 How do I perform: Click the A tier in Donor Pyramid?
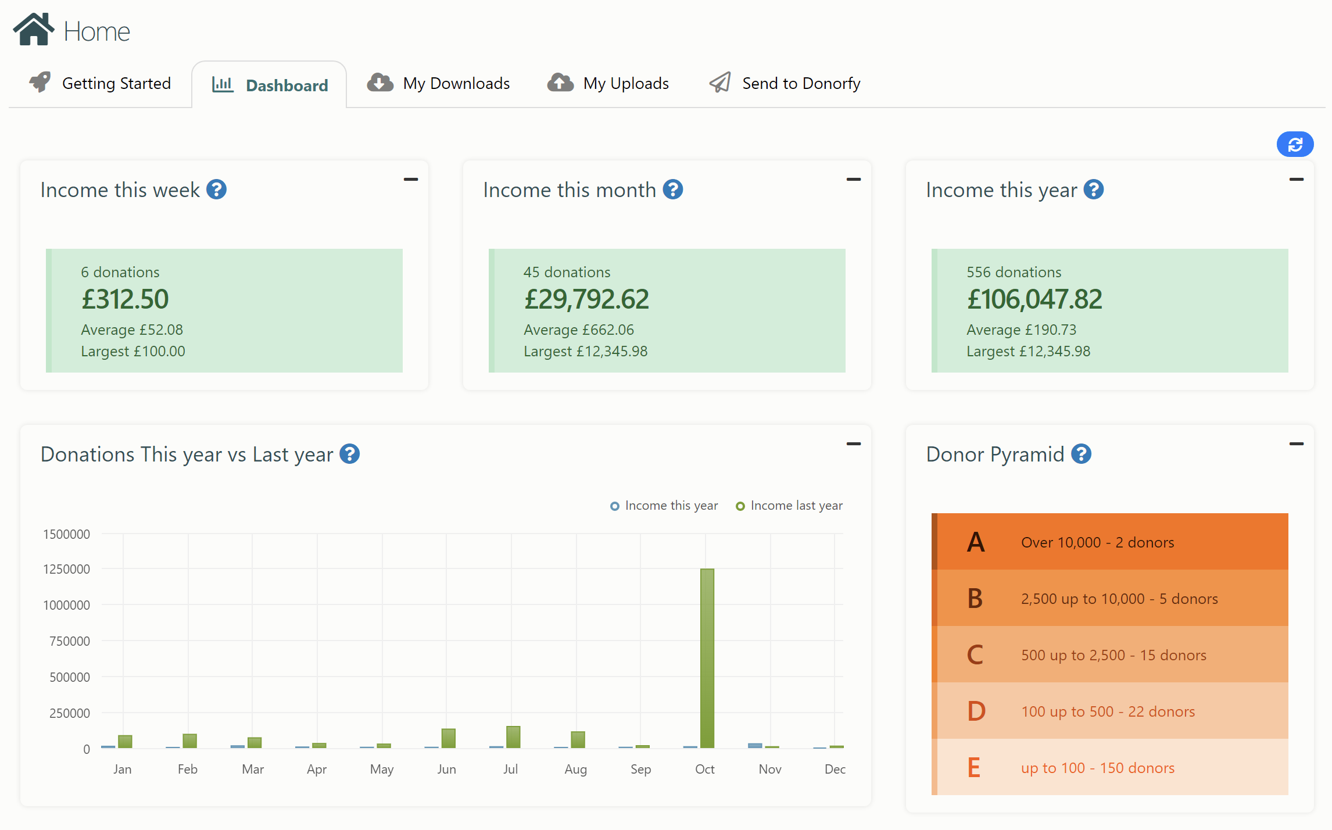(1108, 541)
